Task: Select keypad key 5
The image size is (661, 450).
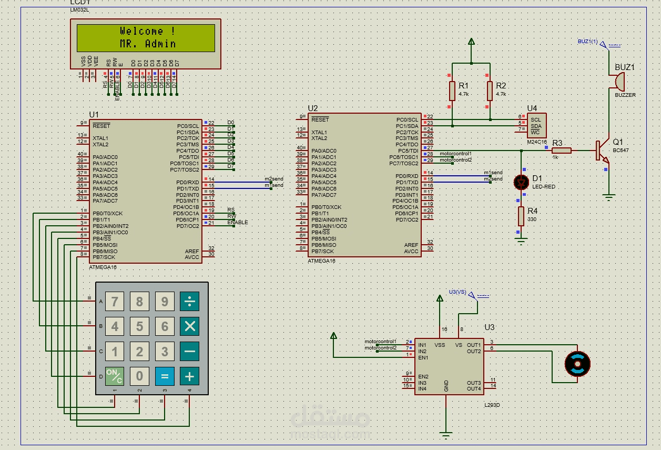Action: pyautogui.click(x=139, y=326)
